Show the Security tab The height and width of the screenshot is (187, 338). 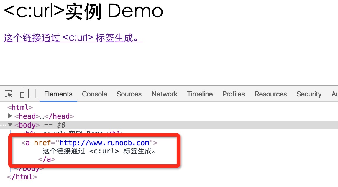[309, 94]
